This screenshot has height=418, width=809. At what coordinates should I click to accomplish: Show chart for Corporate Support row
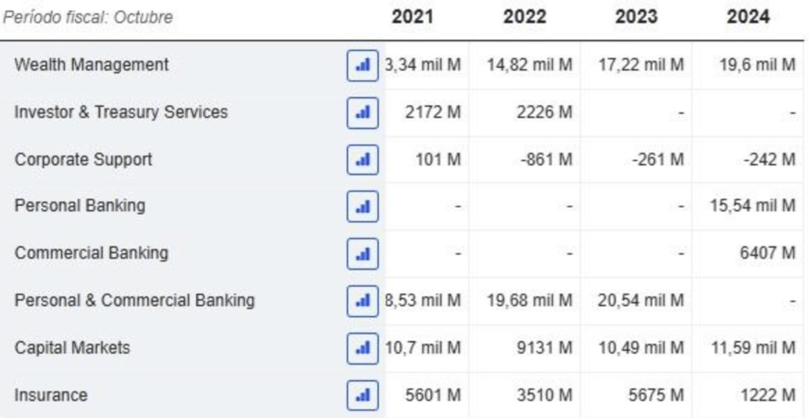(363, 160)
